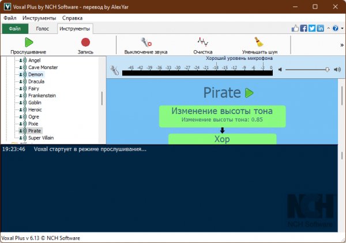Screen dimensions: 346x243
Task: Click the voice icon beside Angel
Action: (22, 60)
